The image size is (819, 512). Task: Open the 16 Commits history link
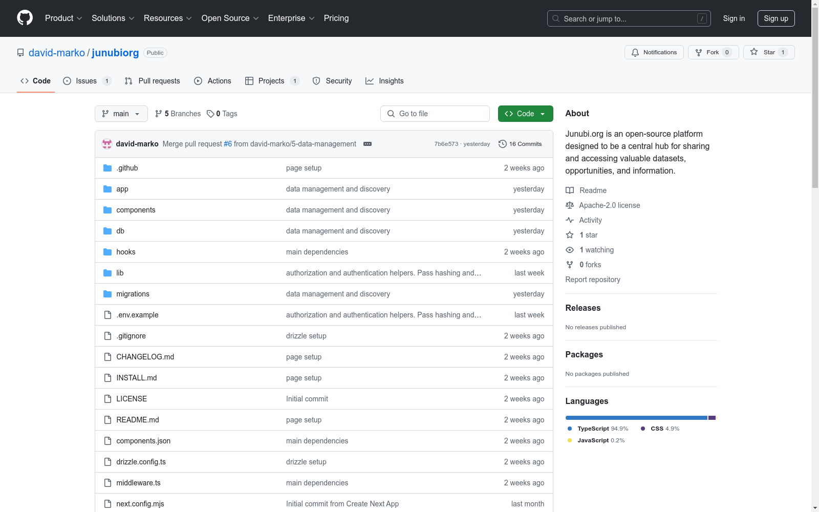pos(520,144)
